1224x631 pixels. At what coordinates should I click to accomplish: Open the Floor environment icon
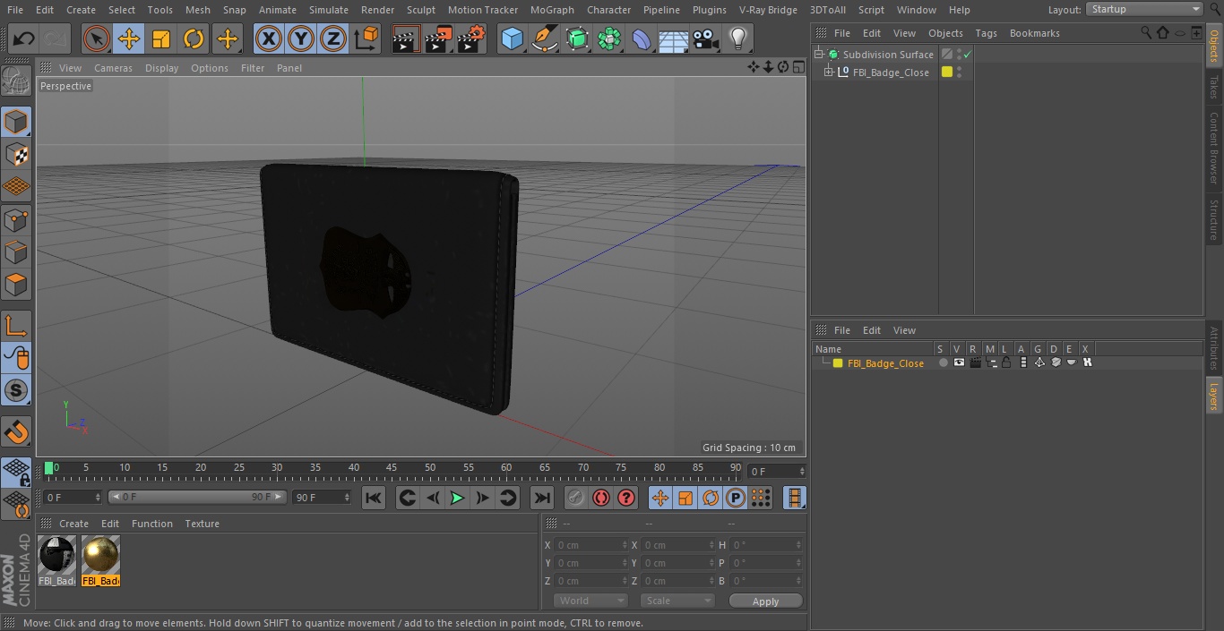[674, 38]
